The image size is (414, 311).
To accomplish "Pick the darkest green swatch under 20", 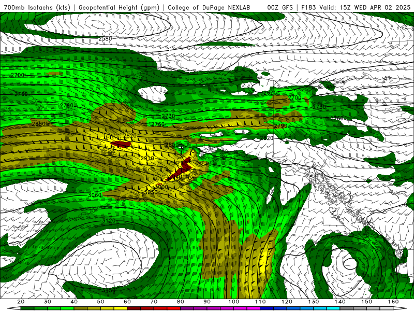I will tap(27, 308).
